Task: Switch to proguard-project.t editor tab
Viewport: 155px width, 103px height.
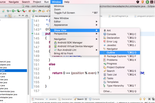Action: click(x=144, y=16)
